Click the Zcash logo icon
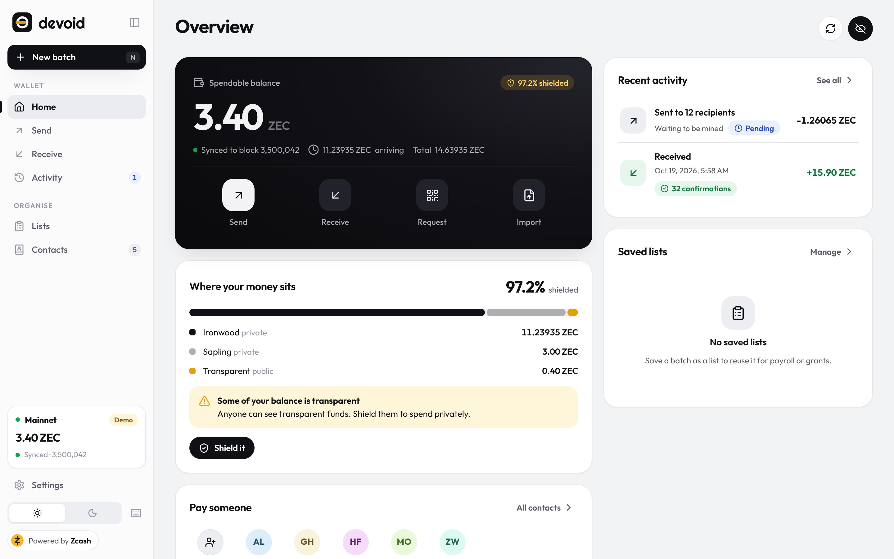 click(x=17, y=541)
